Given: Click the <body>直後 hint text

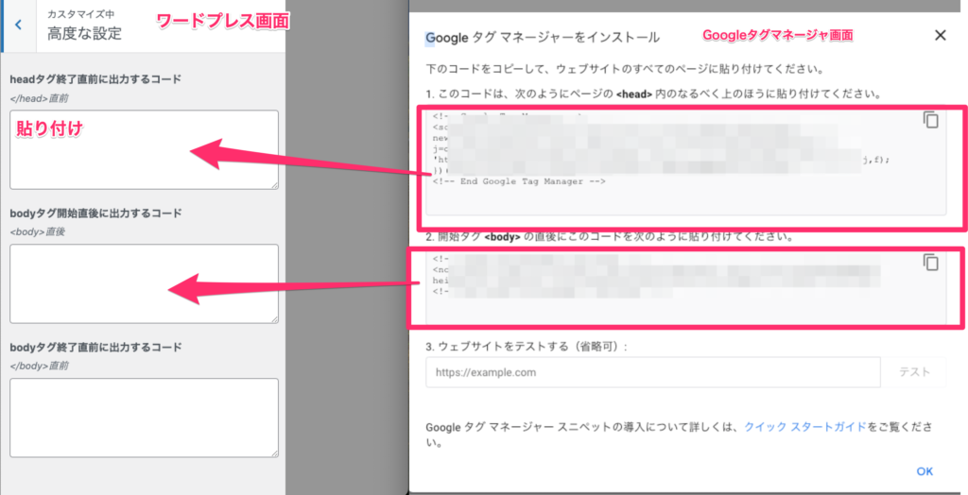Looking at the screenshot, I should pyautogui.click(x=38, y=232).
